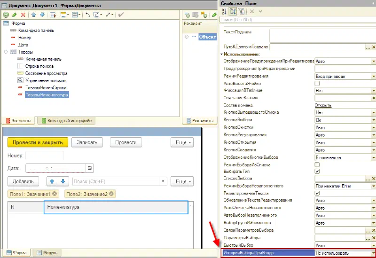The image size is (376, 258).
Task: Switch to Модуль bottom tab
Action: click(47, 252)
